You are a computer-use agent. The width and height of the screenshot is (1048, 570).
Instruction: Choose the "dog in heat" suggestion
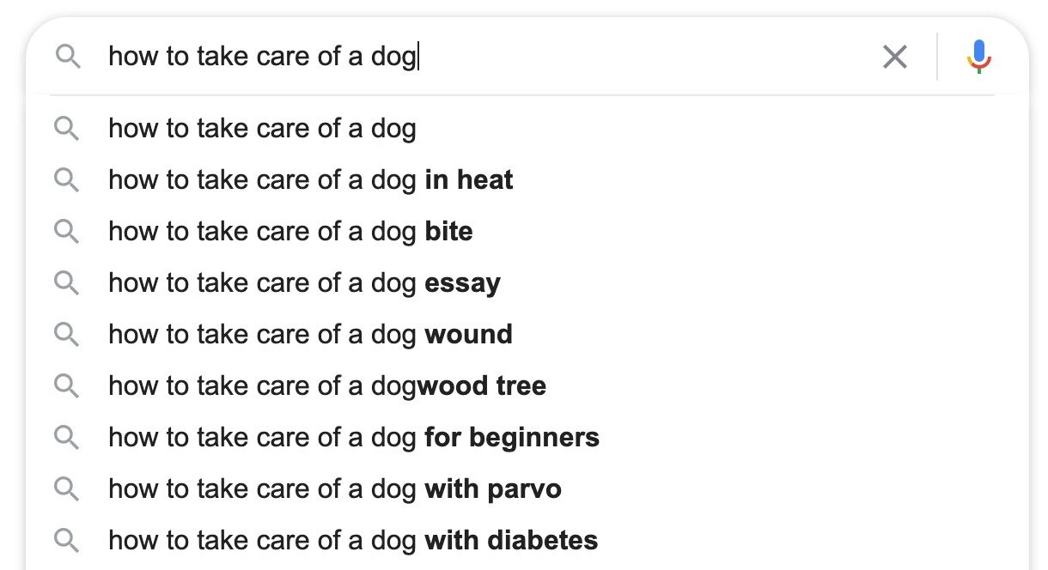click(x=310, y=180)
